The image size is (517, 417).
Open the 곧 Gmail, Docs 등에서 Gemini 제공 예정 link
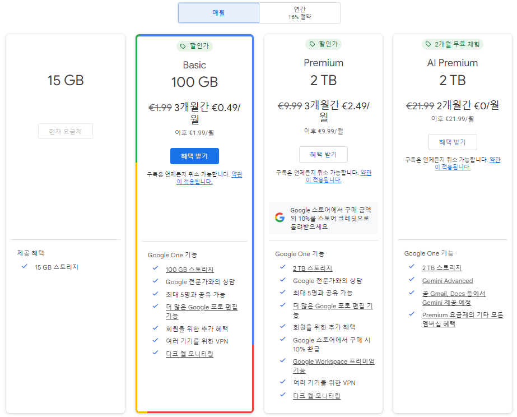point(454,298)
